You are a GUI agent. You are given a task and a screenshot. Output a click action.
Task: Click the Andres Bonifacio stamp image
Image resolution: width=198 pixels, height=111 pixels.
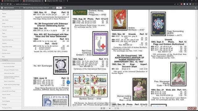click(x=119, y=20)
